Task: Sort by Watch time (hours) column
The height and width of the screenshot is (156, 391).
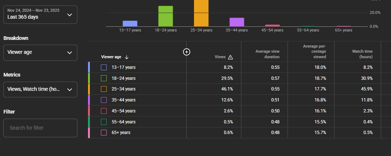Action: coord(362,54)
